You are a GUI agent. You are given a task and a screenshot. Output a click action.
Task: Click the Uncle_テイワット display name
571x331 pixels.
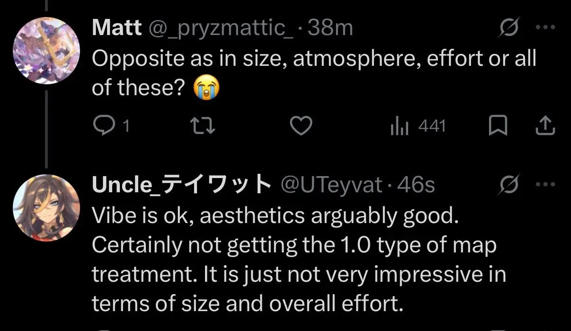click(182, 185)
